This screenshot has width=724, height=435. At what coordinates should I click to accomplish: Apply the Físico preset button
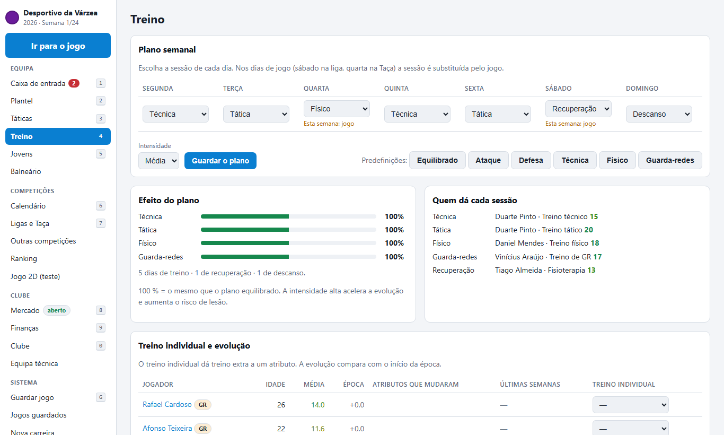(x=617, y=160)
